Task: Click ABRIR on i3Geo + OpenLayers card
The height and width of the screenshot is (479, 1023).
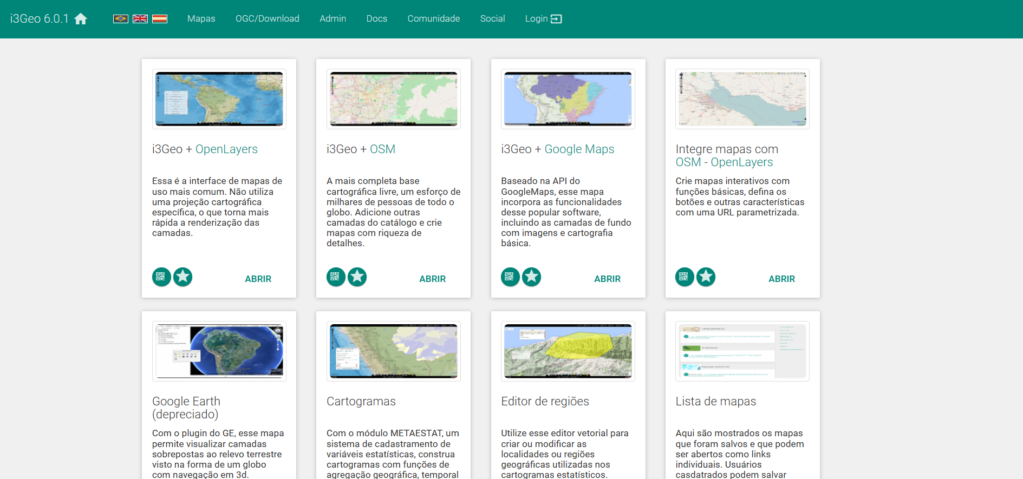Action: click(x=258, y=279)
